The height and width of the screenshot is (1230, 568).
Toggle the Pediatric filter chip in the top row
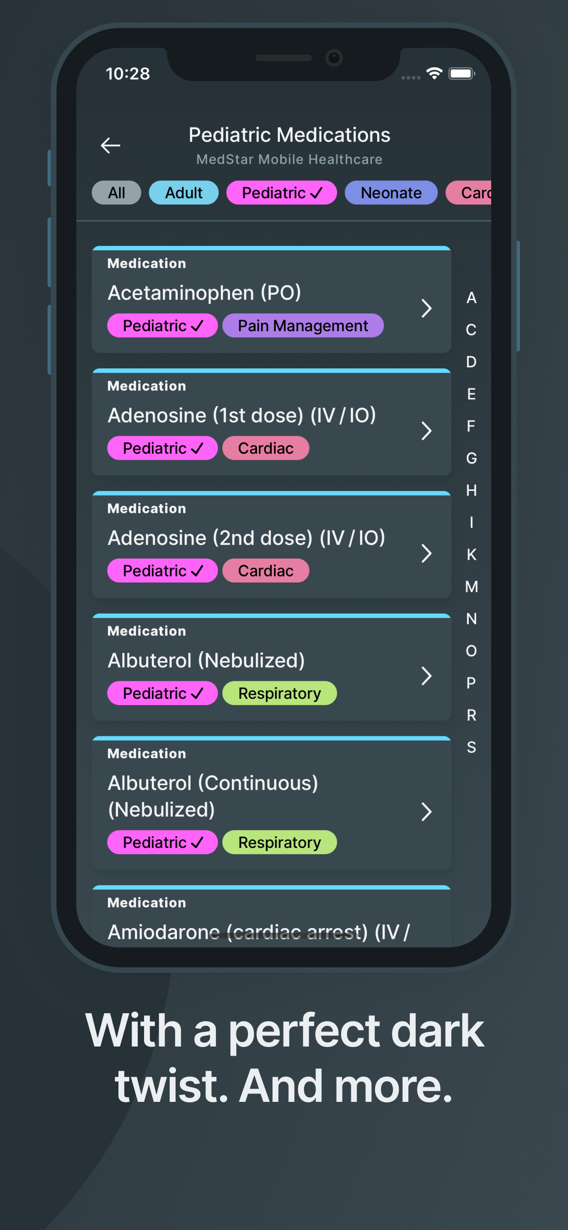(x=282, y=193)
